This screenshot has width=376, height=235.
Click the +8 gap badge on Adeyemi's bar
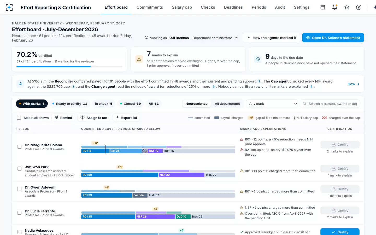click(x=107, y=187)
